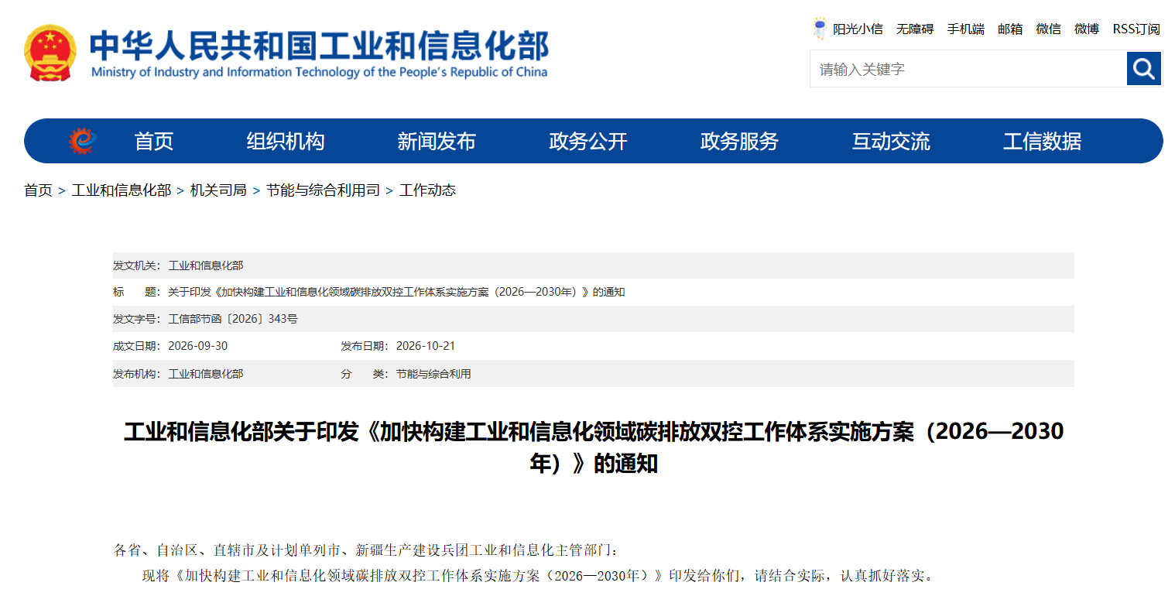Open the 首页 navigation menu item
This screenshot has height=596, width=1175.
(x=154, y=141)
